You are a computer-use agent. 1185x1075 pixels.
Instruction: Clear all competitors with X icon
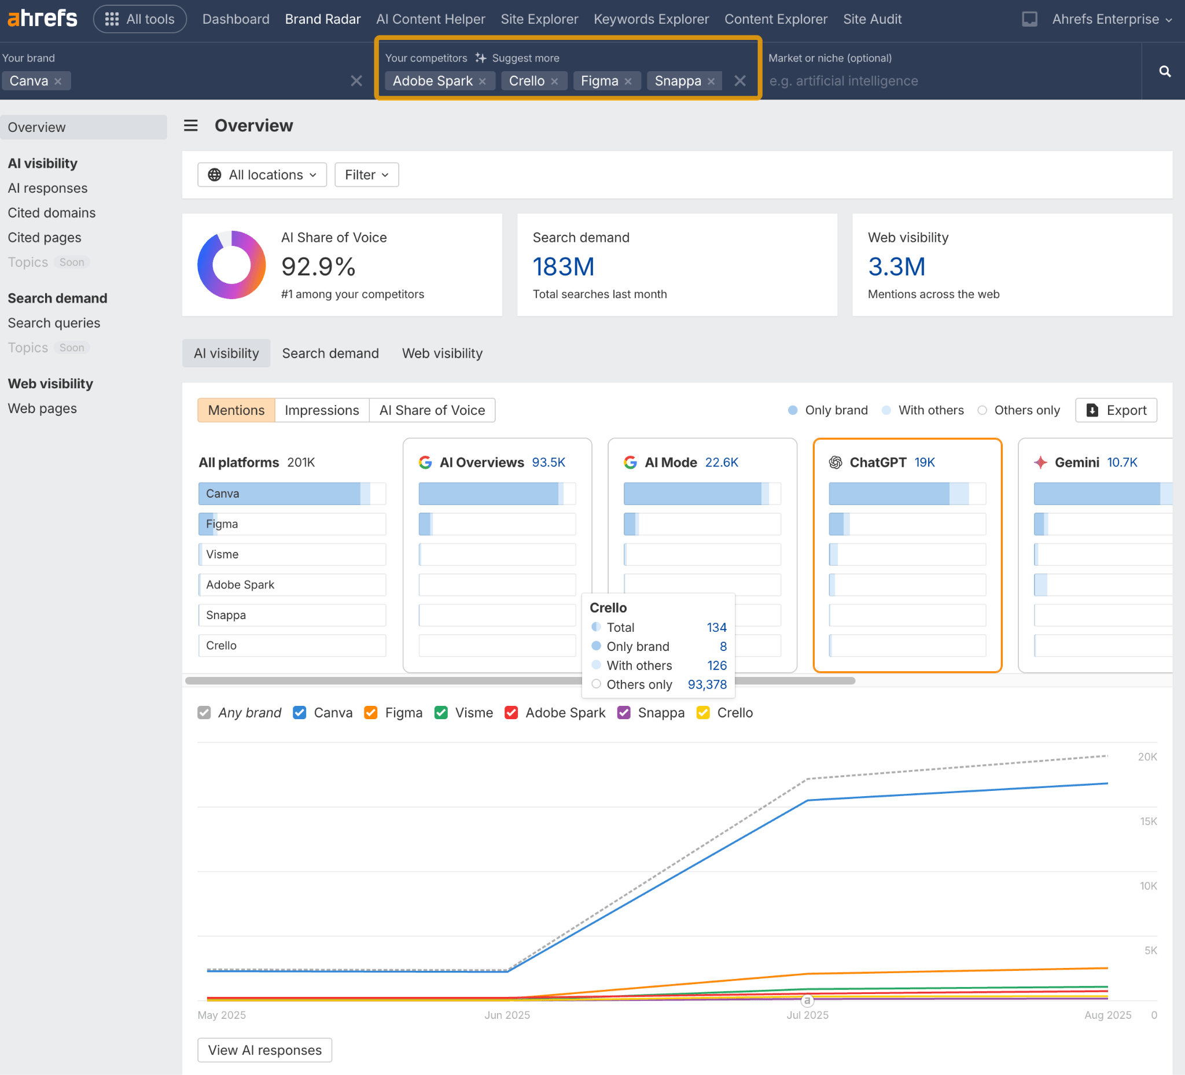click(x=740, y=80)
